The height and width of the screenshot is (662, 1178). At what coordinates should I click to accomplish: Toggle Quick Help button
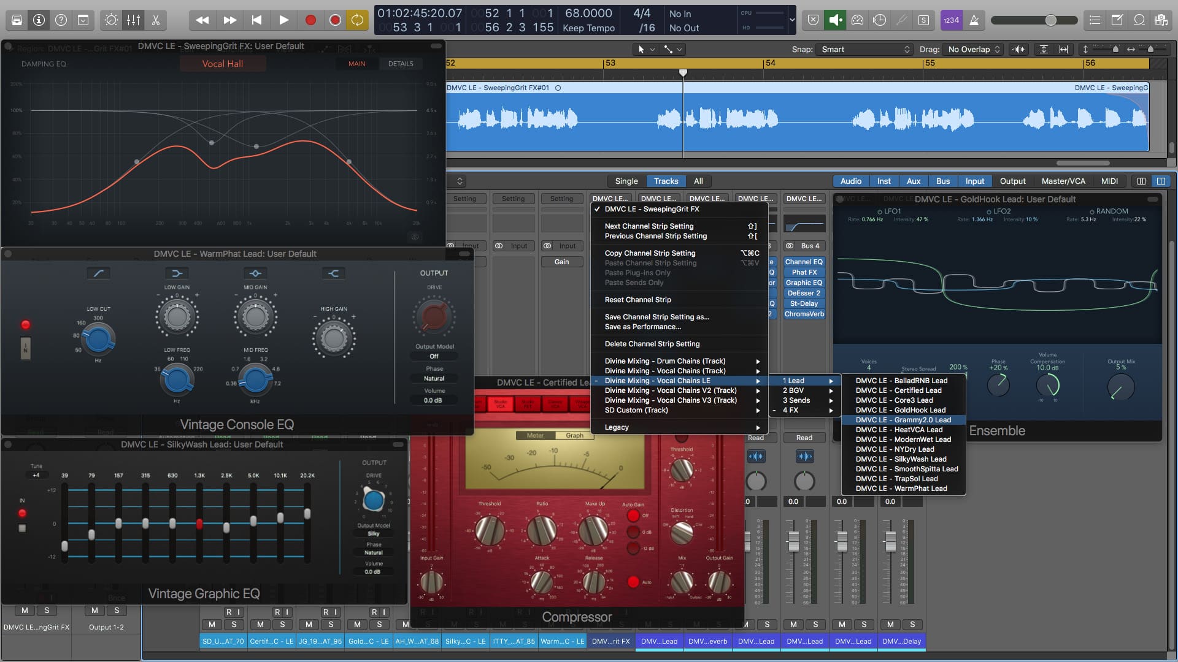(x=61, y=20)
